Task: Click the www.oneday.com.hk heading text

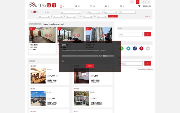Action: point(53,24)
